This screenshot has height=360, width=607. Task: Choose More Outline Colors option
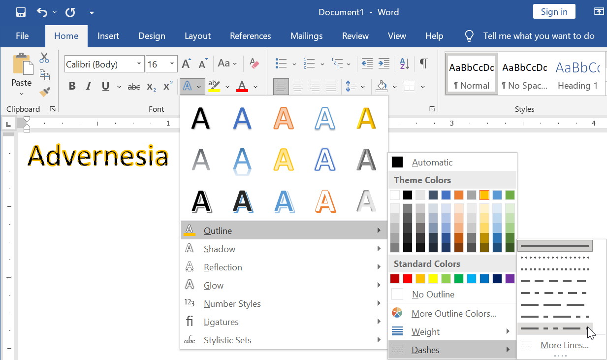point(452,314)
